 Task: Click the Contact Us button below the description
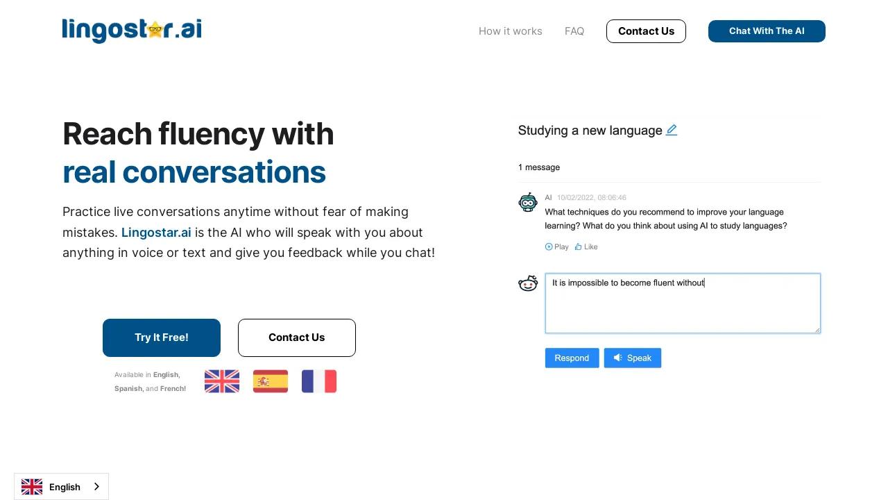297,337
